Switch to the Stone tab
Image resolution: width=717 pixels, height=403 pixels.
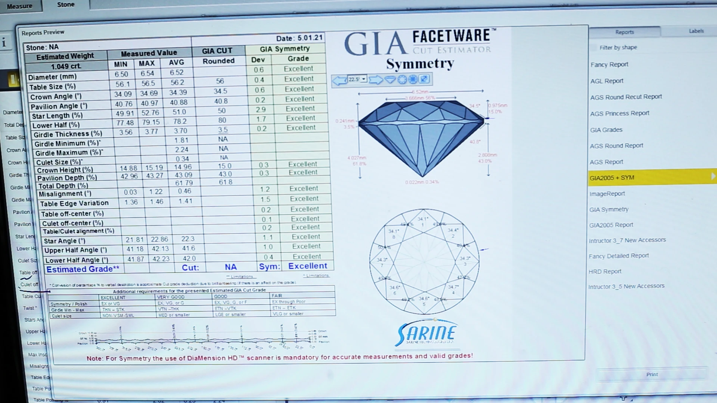[66, 5]
